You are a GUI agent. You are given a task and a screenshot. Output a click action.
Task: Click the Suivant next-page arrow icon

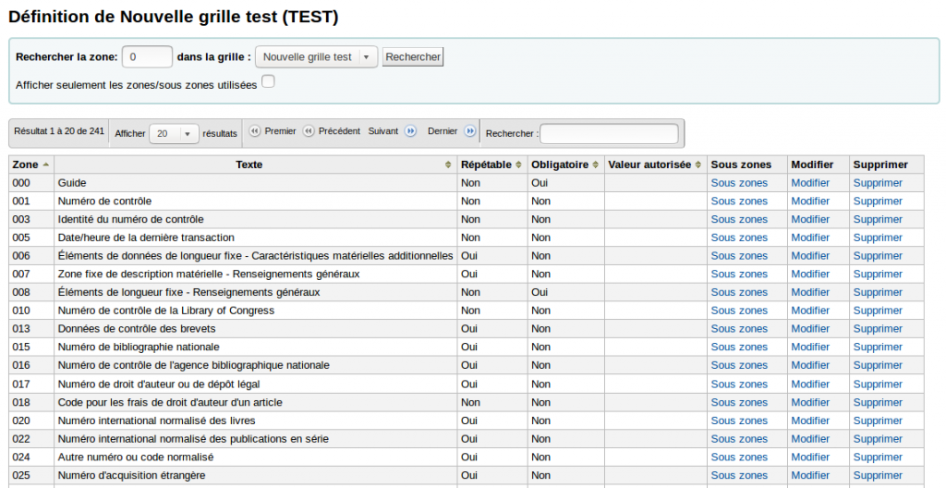coord(410,131)
